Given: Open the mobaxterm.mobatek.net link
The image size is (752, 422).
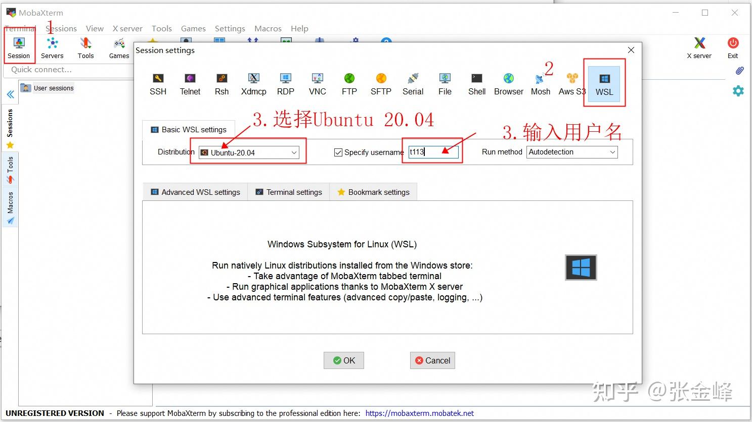Looking at the screenshot, I should pyautogui.click(x=419, y=413).
